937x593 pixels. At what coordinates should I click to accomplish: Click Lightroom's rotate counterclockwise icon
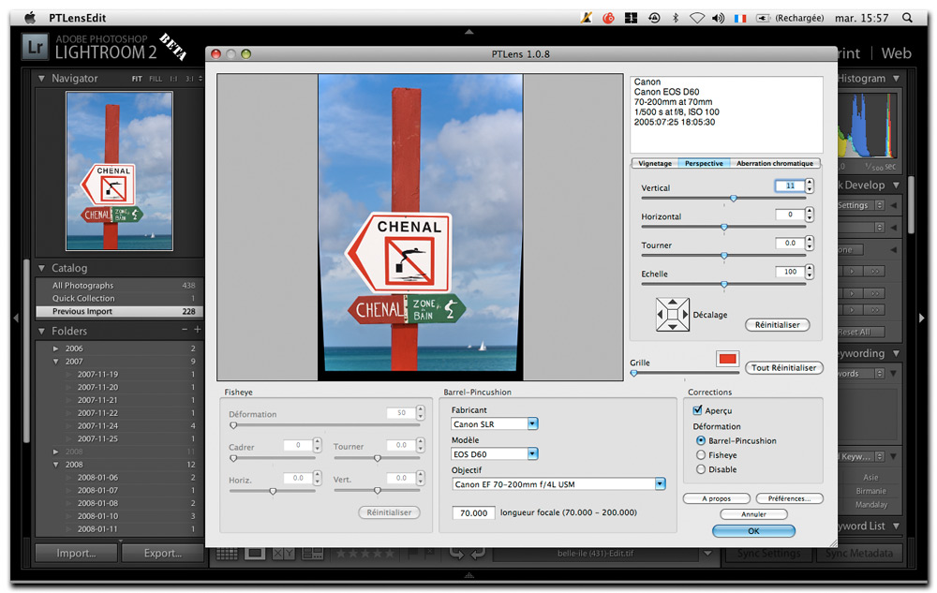[x=456, y=554]
